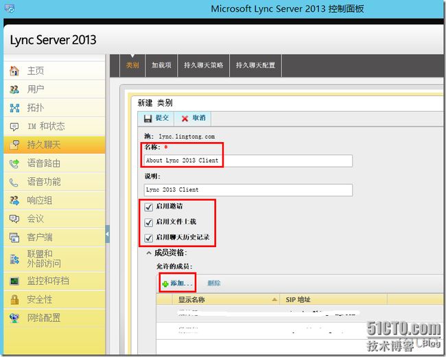Viewport: 446px width, 357px height.
Task: Click the 提交 submit button
Action: pyautogui.click(x=156, y=119)
